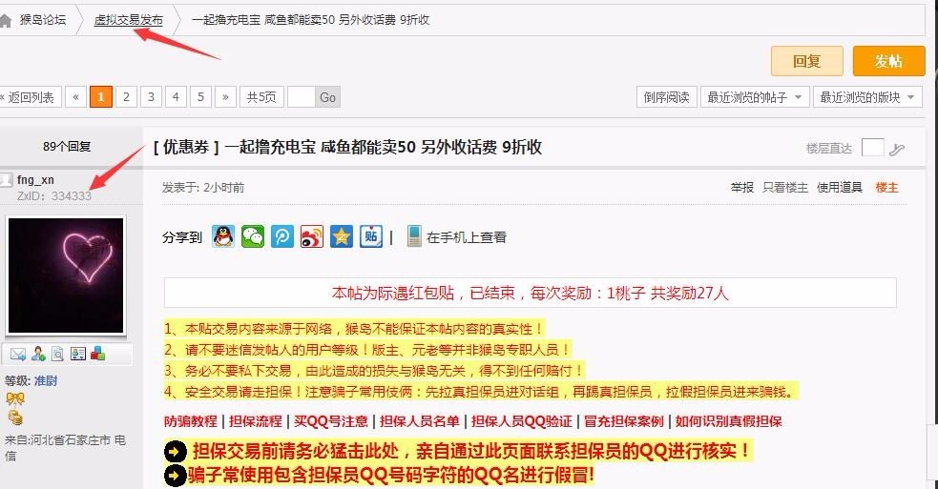
Task: Send a private message via envelope icon
Action: pyautogui.click(x=18, y=354)
